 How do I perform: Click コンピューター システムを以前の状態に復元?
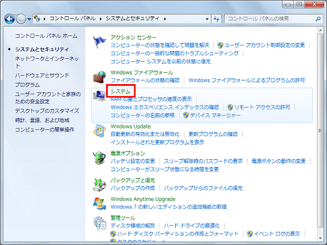pyautogui.click(x=160, y=62)
